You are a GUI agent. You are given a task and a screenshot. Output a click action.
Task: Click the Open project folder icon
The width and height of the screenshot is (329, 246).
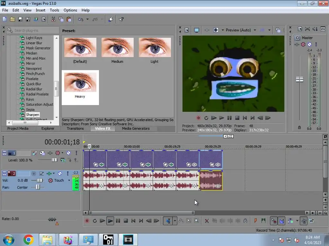[x=13, y=19]
